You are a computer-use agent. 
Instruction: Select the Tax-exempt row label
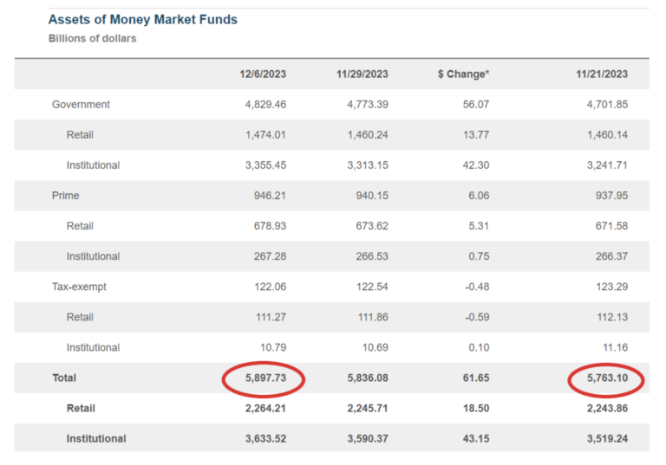[79, 287]
